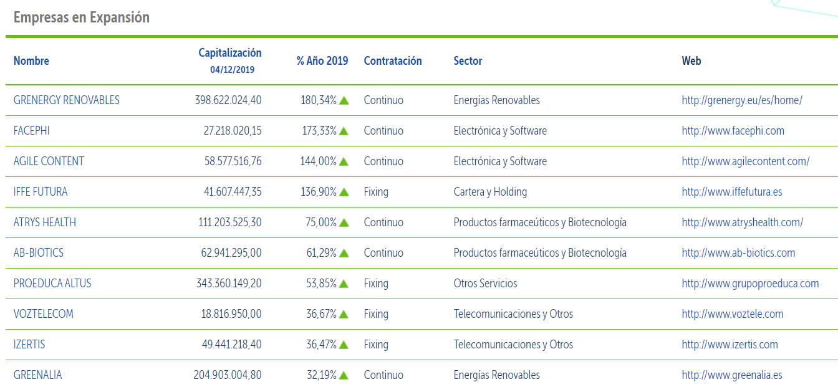838x387 pixels.
Task: Select the capitalization value 343.360.149,20
Action: coord(229,284)
